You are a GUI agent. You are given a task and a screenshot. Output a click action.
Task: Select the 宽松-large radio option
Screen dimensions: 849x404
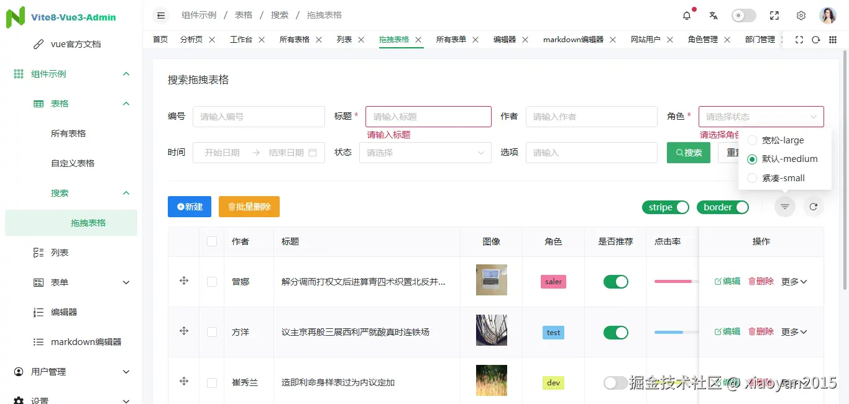tap(776, 140)
